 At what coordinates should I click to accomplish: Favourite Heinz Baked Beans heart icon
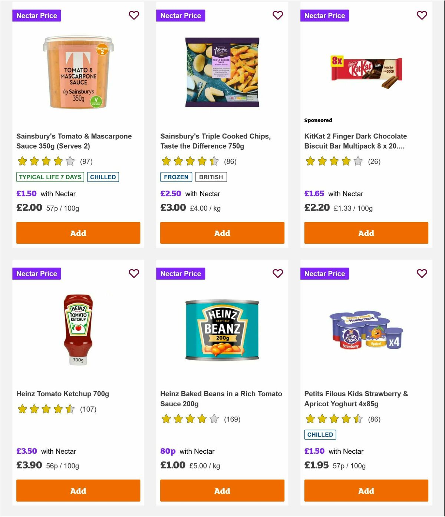point(278,273)
